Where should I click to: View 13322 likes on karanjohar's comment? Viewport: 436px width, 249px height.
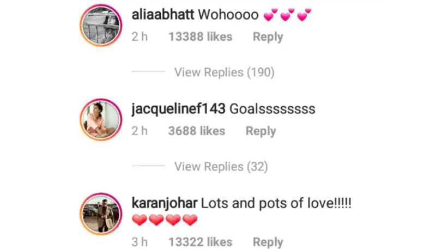tap(201, 242)
